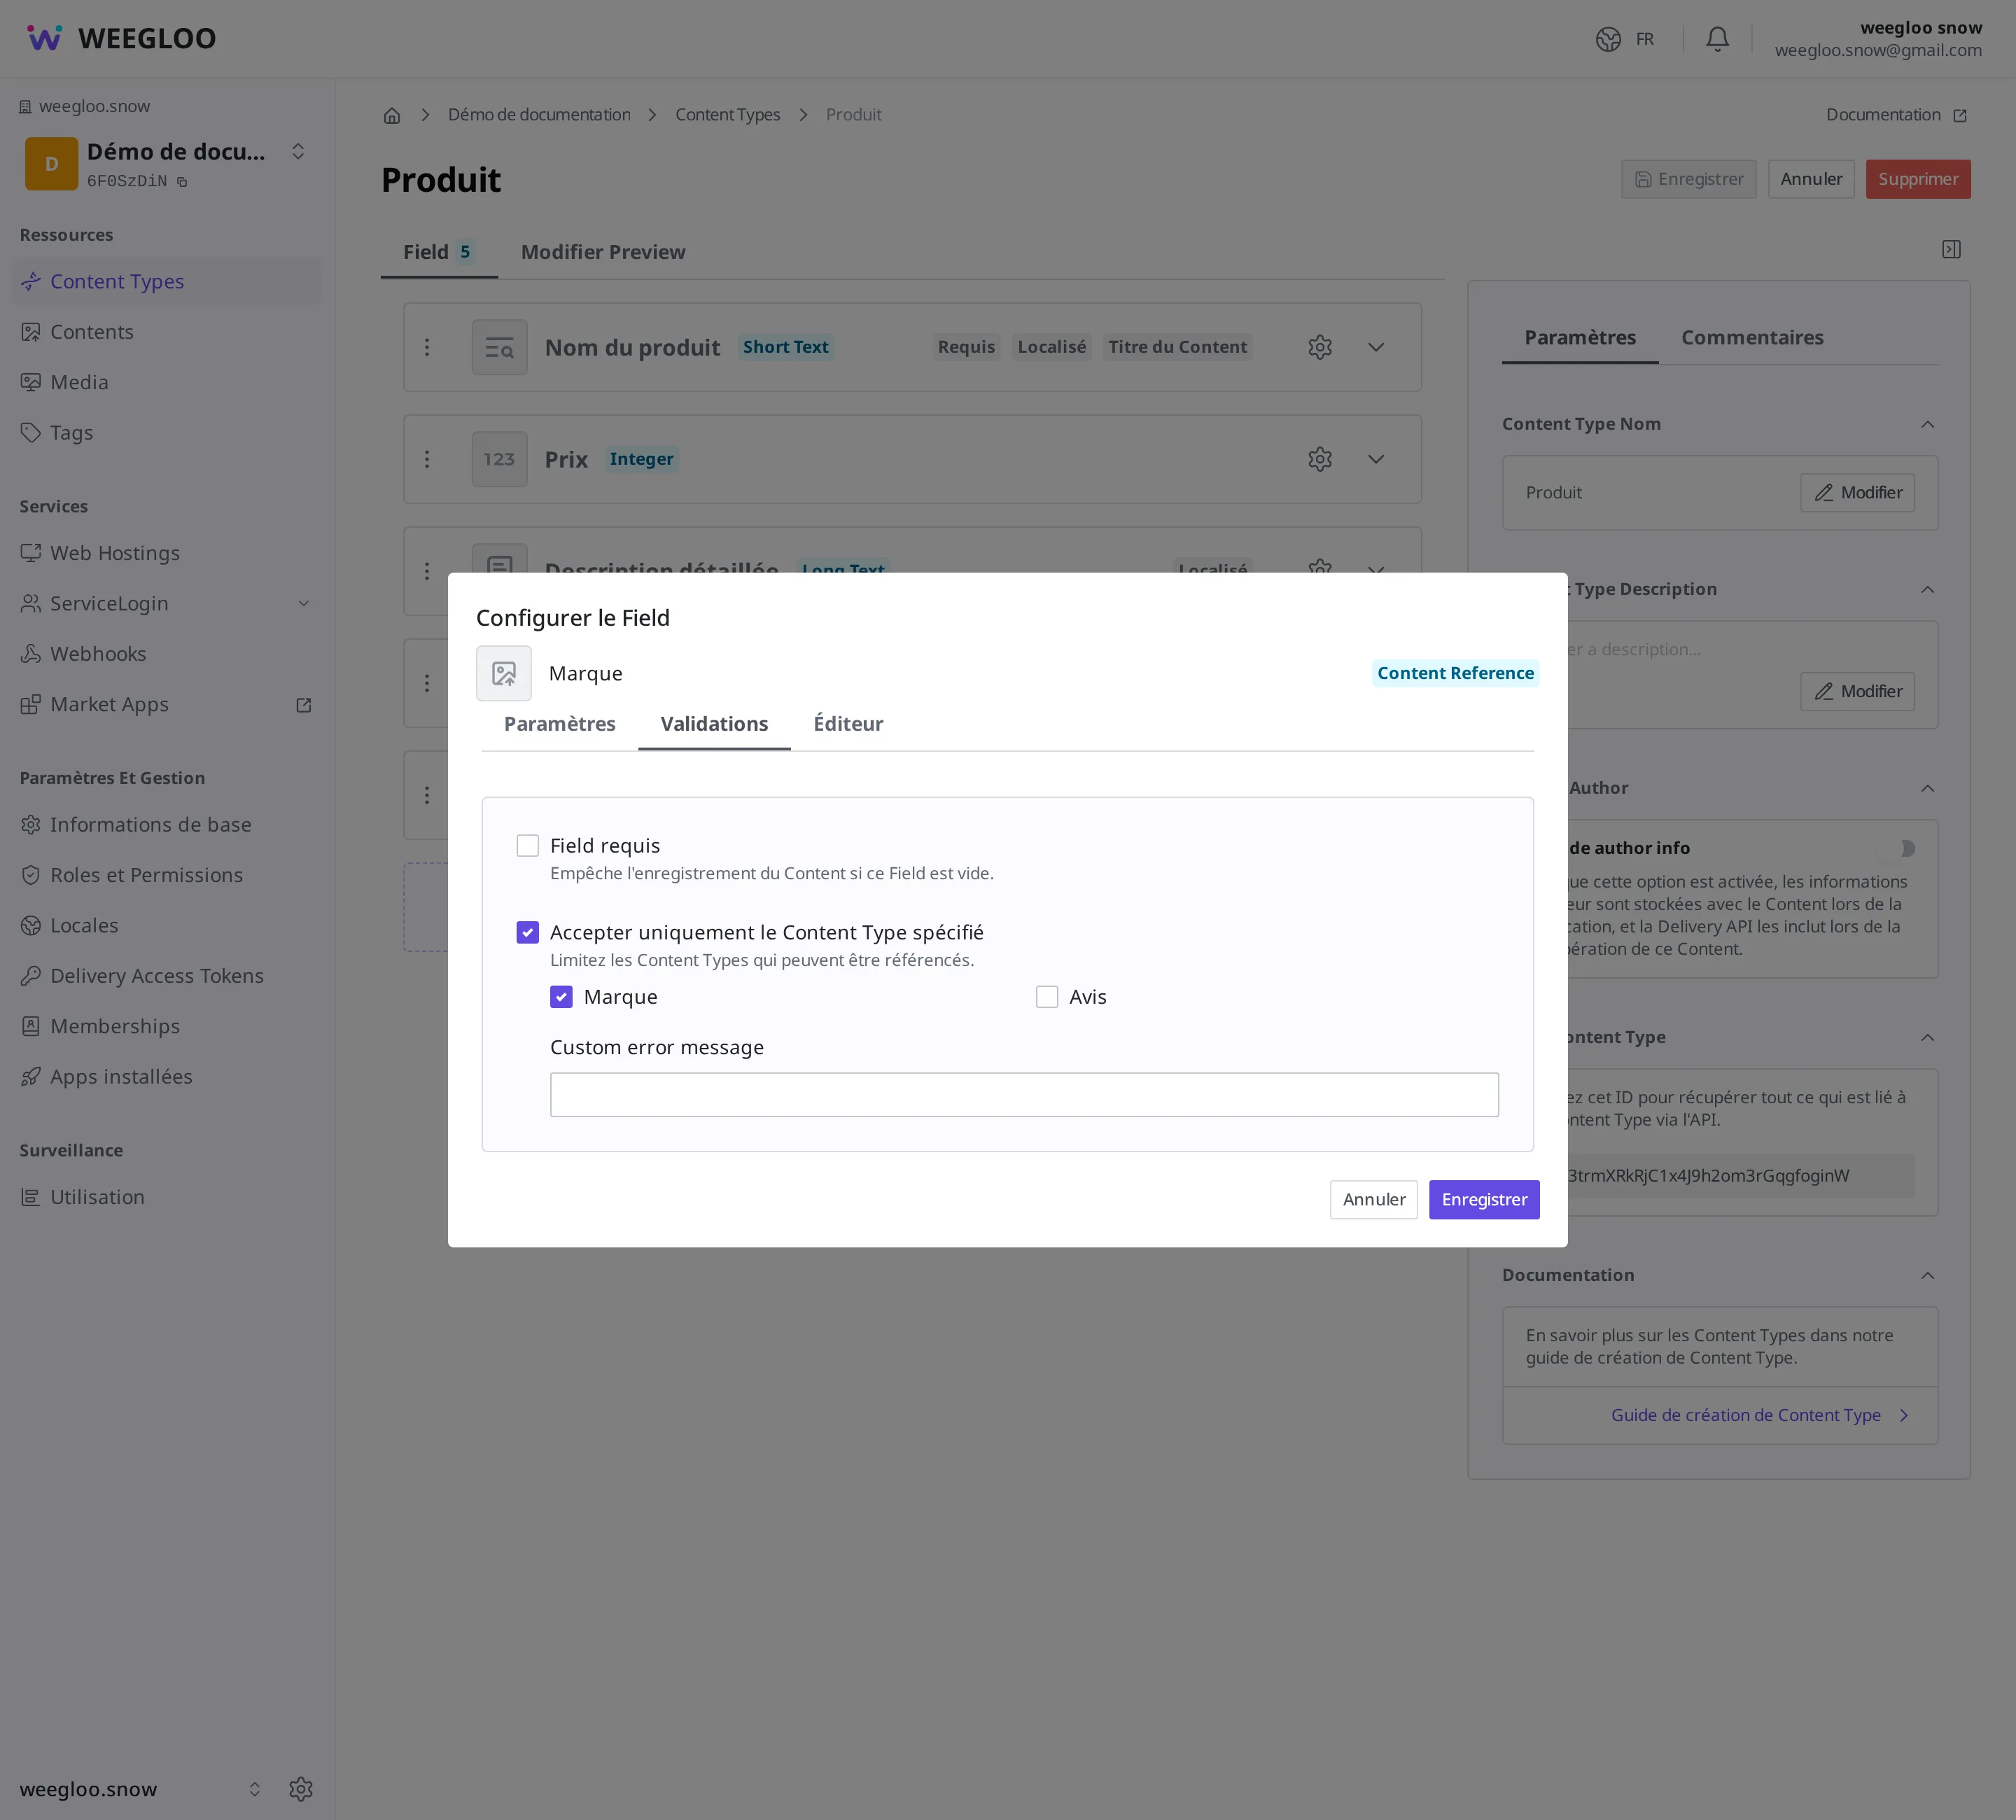The height and width of the screenshot is (1820, 2016).
Task: Uncheck Accepter uniquement le Content Type spécifié
Action: pyautogui.click(x=527, y=933)
